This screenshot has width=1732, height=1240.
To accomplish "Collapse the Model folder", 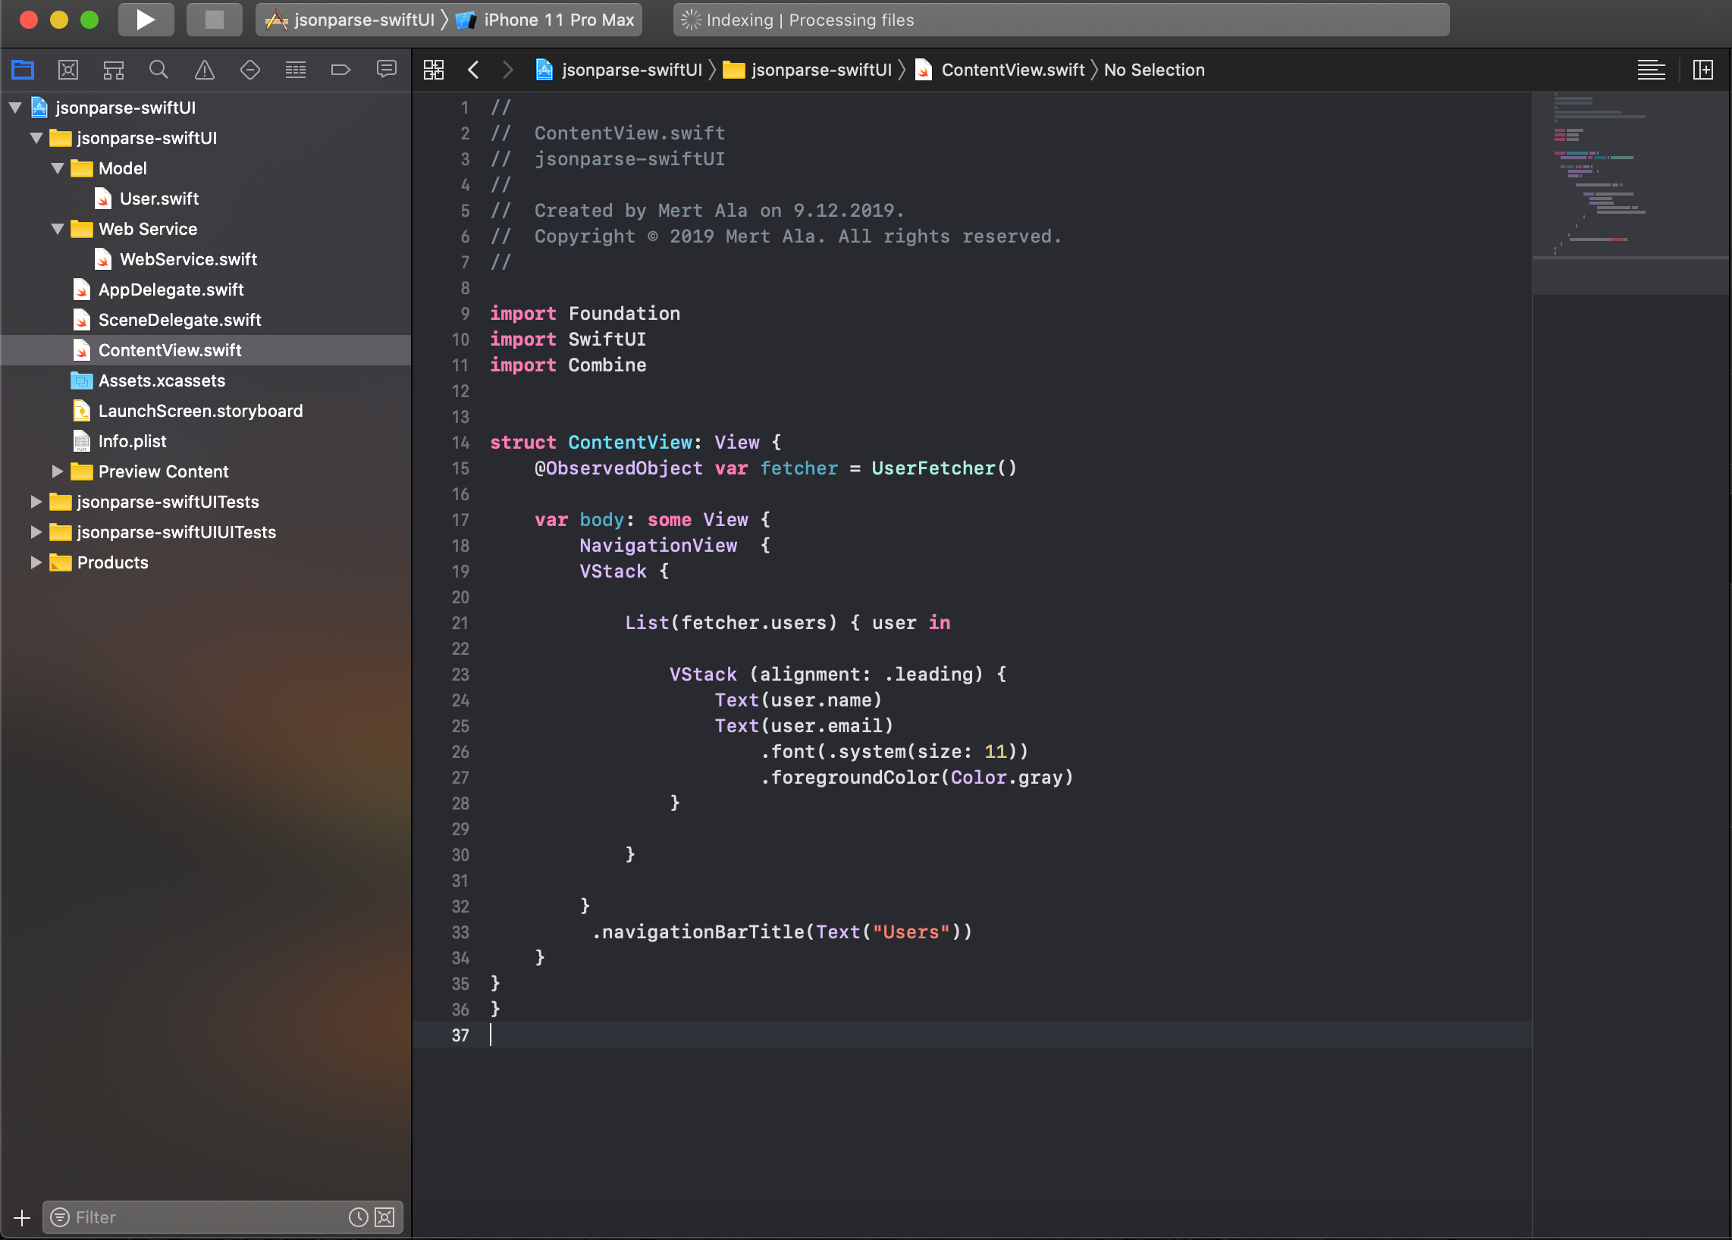I will click(58, 168).
